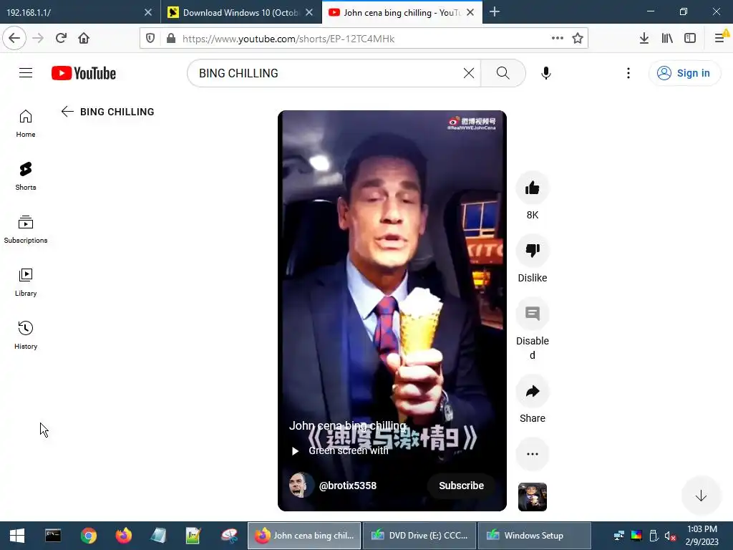Open the YouTube hamburger guide menu
Viewport: 733px width, 550px height.
(26, 73)
